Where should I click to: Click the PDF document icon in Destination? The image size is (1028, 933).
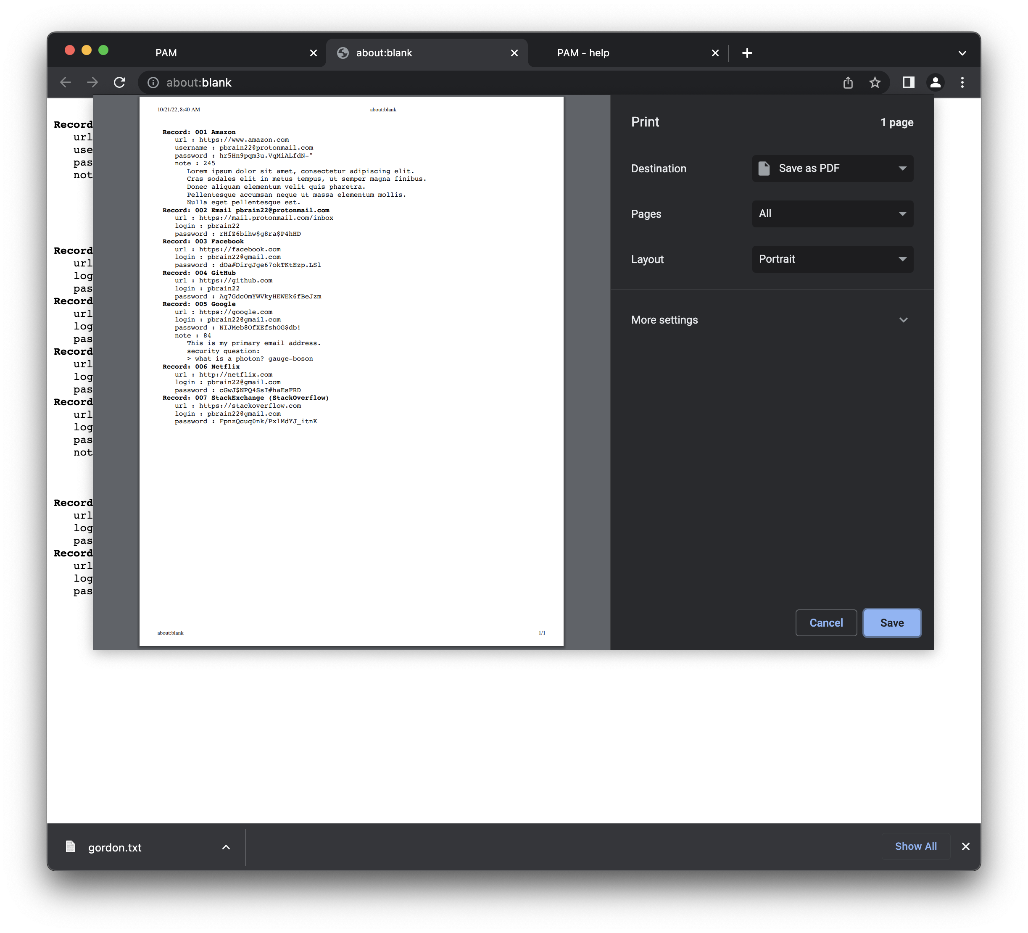(763, 168)
